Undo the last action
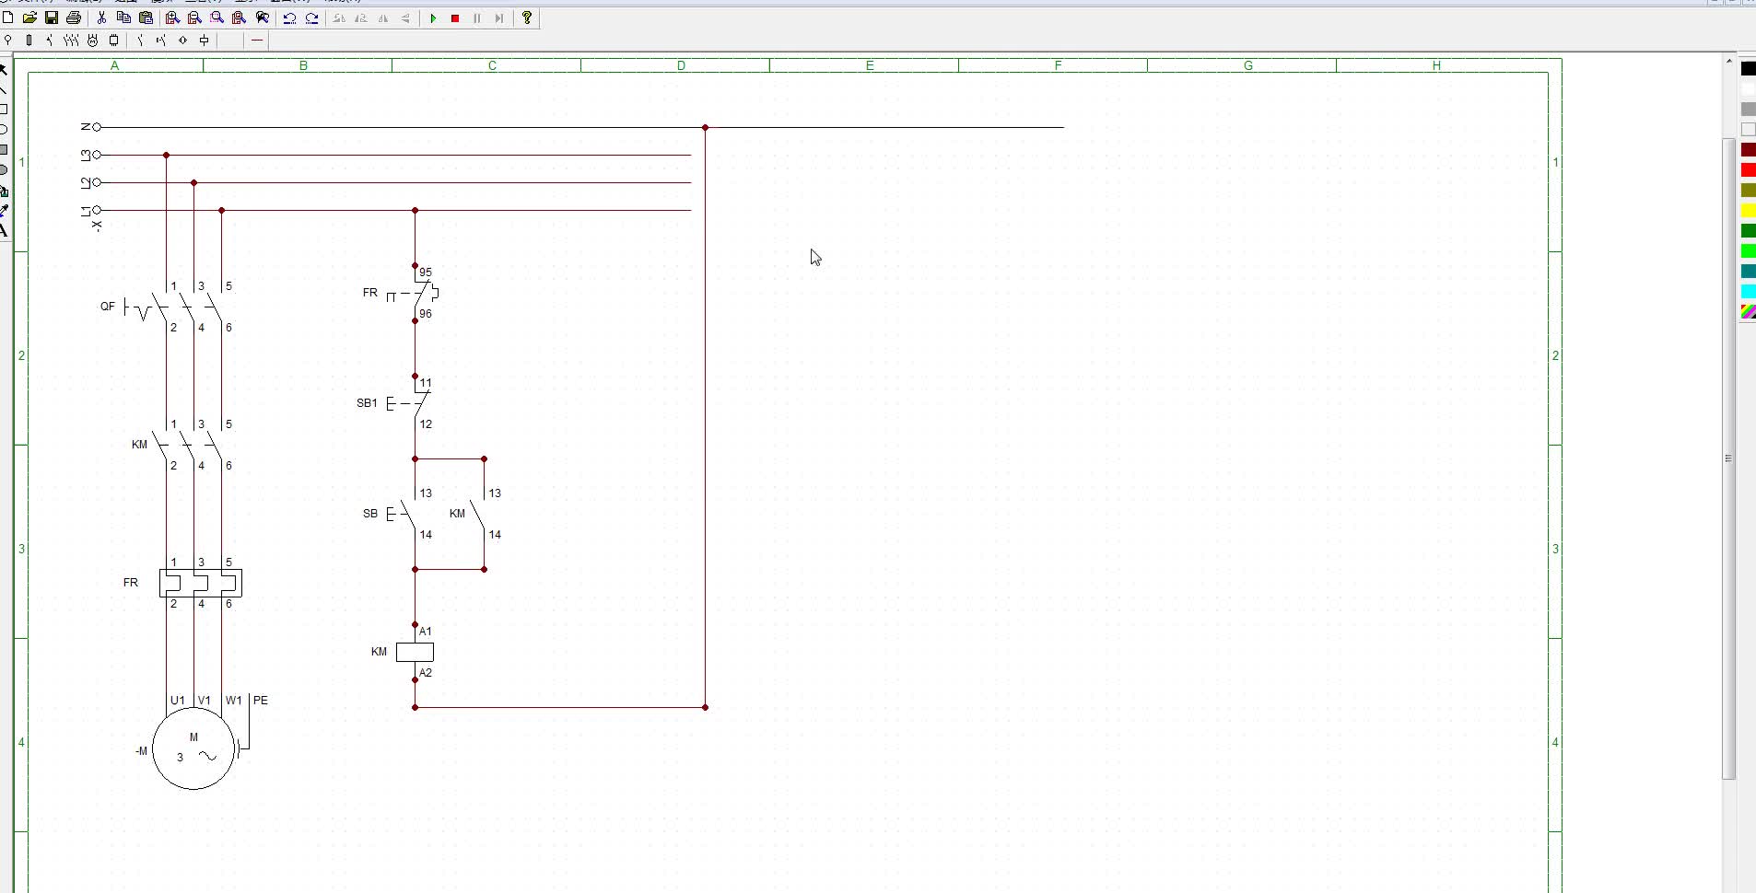 [x=289, y=17]
